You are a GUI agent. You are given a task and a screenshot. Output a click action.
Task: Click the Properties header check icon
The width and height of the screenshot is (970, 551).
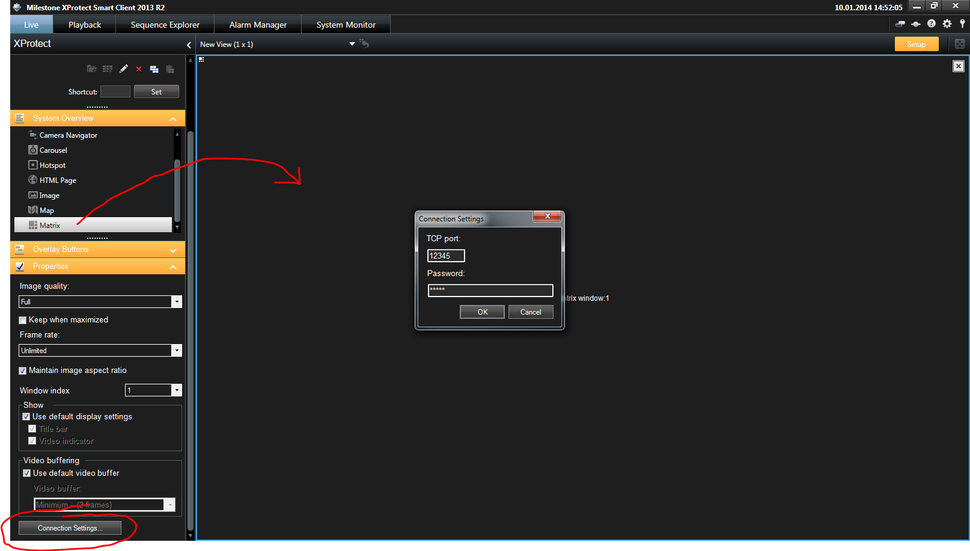[20, 266]
